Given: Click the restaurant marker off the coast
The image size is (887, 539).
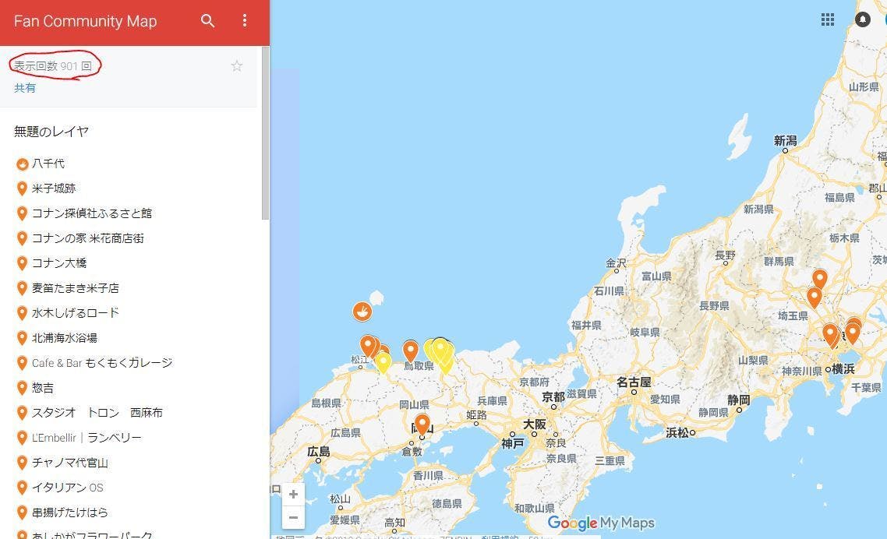Looking at the screenshot, I should tap(362, 311).
